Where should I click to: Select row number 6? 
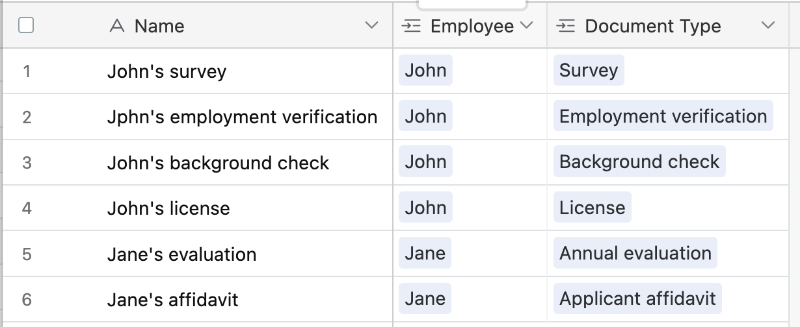pyautogui.click(x=27, y=299)
